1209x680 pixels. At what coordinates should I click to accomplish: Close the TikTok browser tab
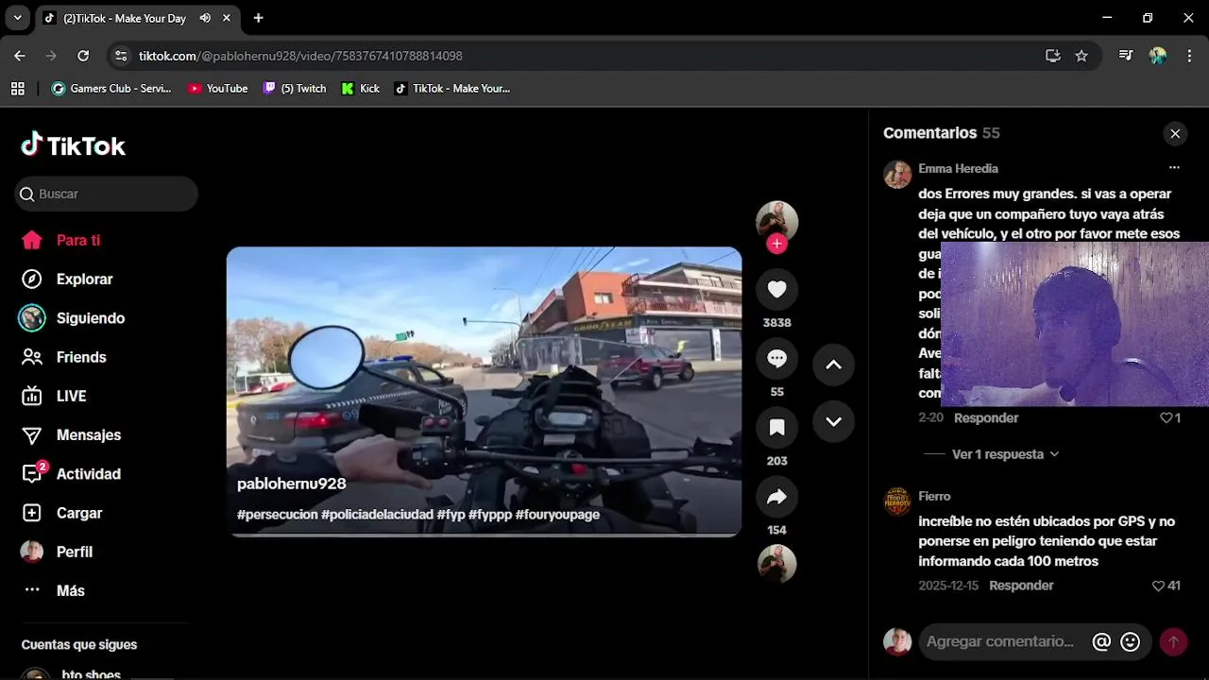227,18
